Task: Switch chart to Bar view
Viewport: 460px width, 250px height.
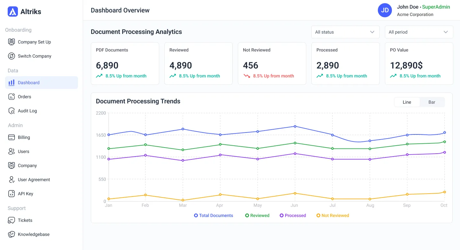Action: (432, 102)
